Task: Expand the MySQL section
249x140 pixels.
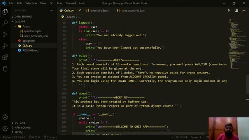Action: (19, 132)
